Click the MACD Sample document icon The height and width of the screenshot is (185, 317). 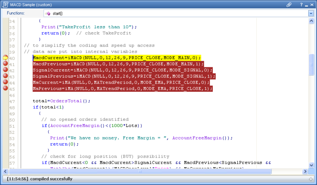click(x=6, y=5)
